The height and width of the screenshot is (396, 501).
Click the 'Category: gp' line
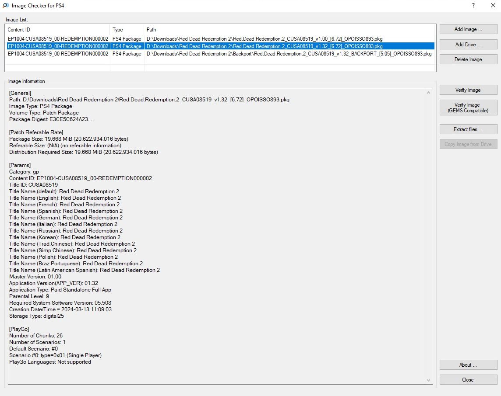click(24, 172)
